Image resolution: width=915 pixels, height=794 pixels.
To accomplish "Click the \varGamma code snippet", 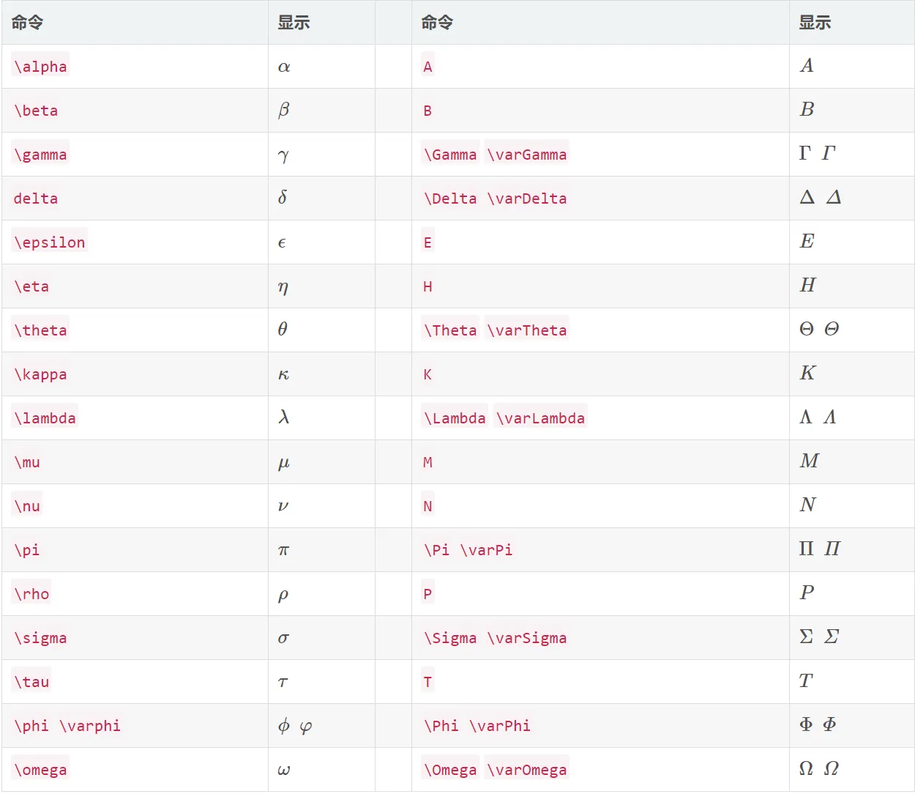I will point(527,155).
